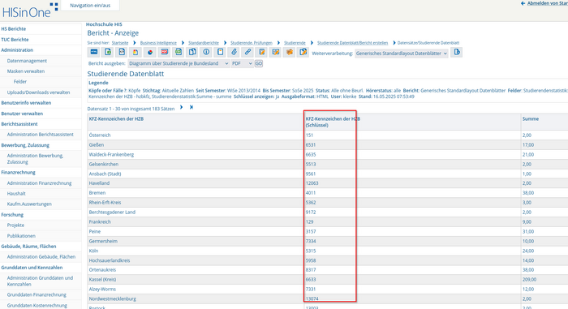This screenshot has height=309, width=568.
Task: Click the HTML export toolbar icon
Action: 94,52
